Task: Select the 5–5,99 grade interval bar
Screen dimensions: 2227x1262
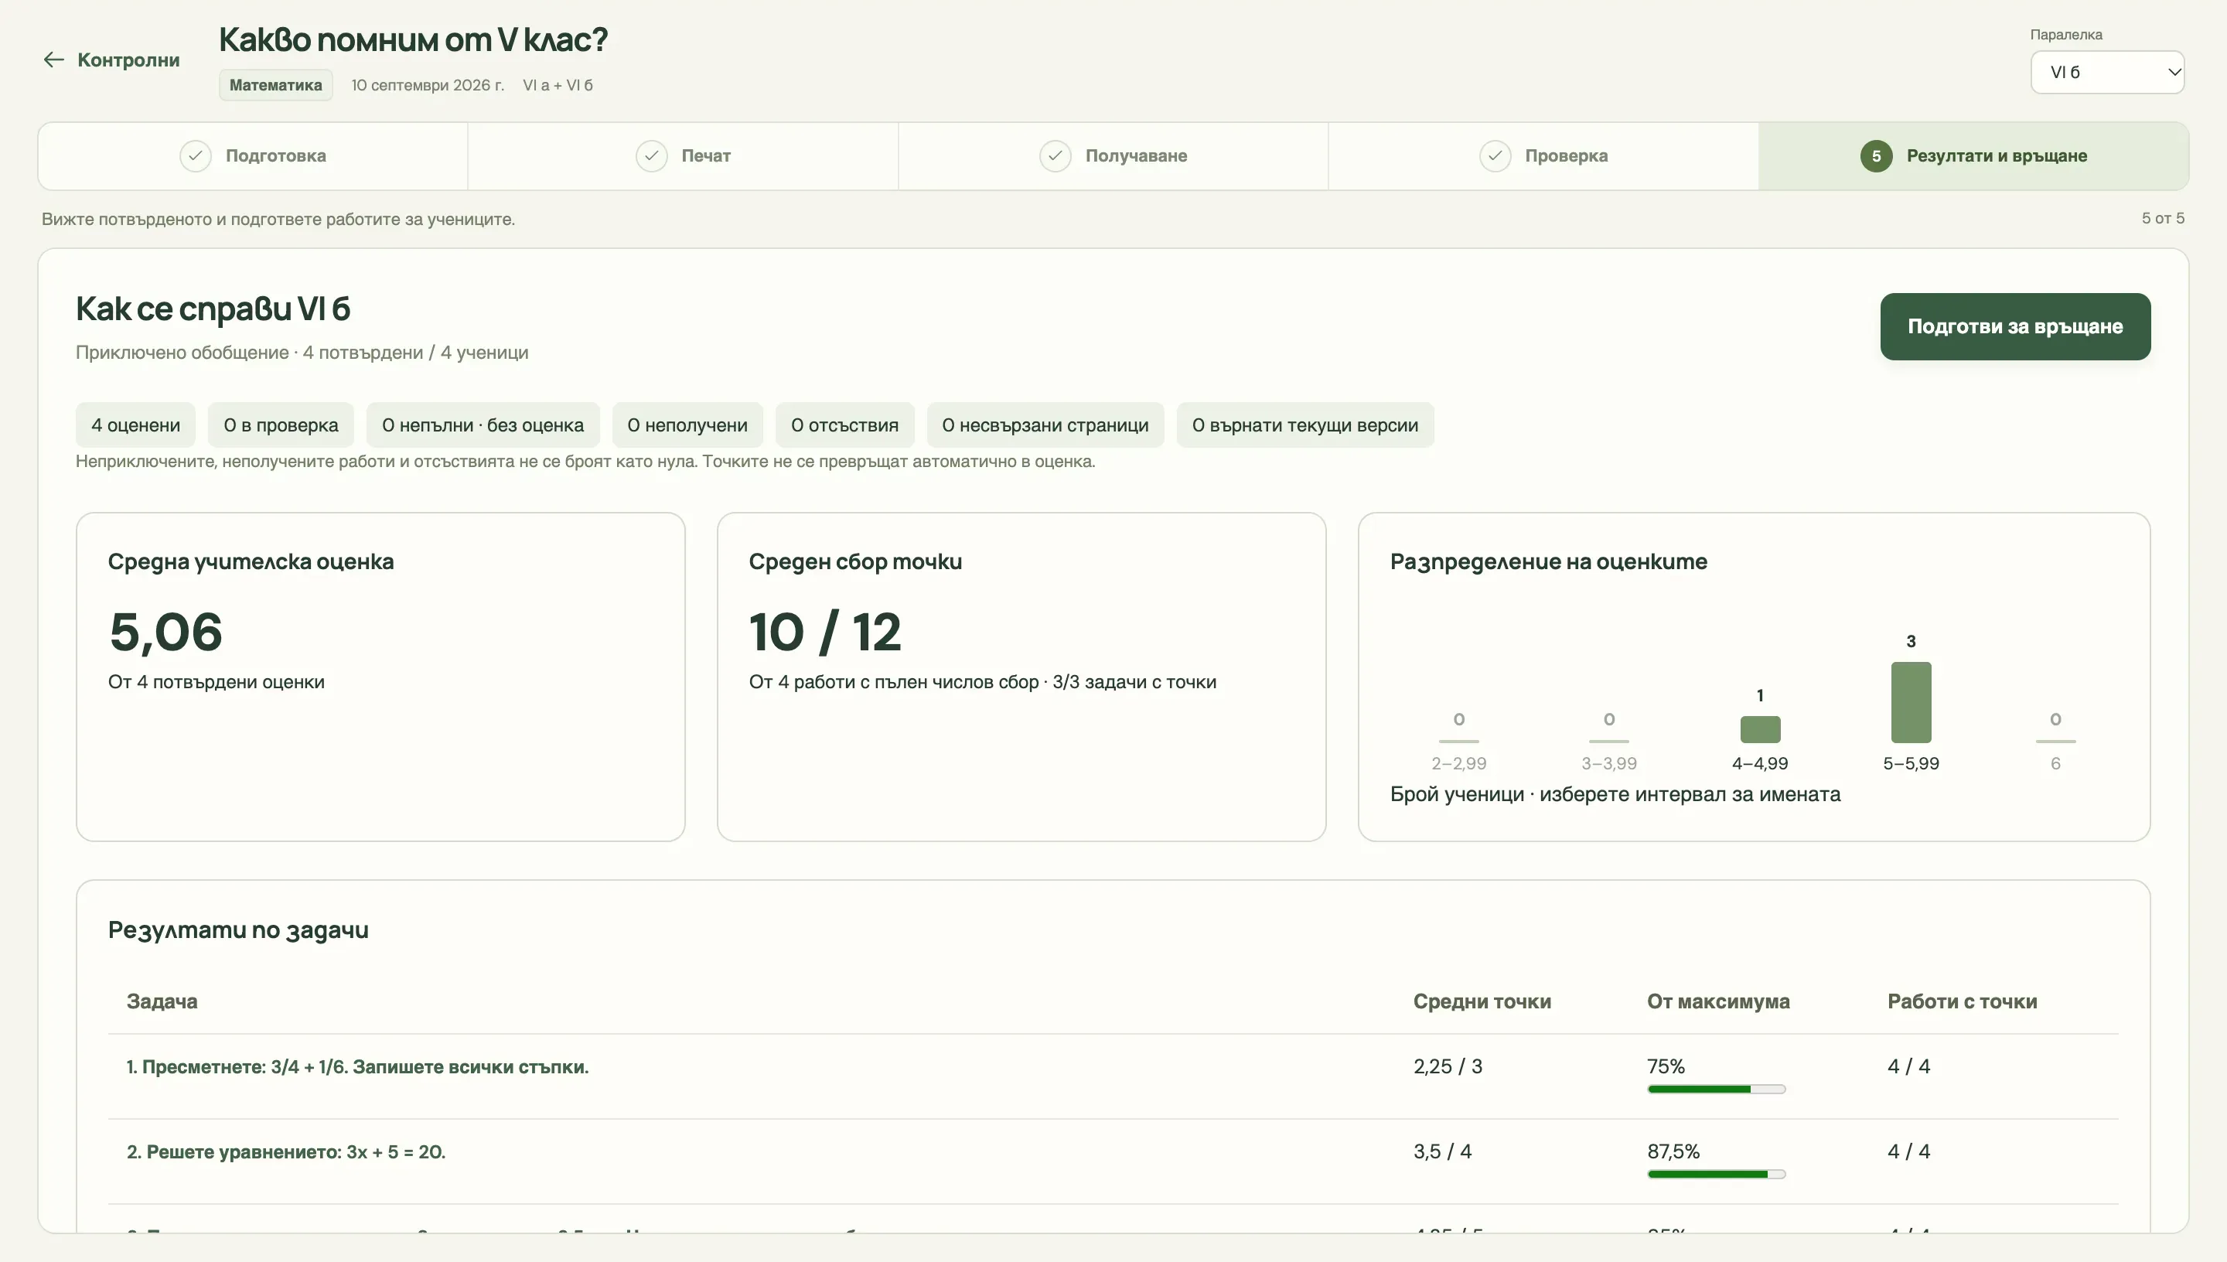Action: pos(1911,703)
